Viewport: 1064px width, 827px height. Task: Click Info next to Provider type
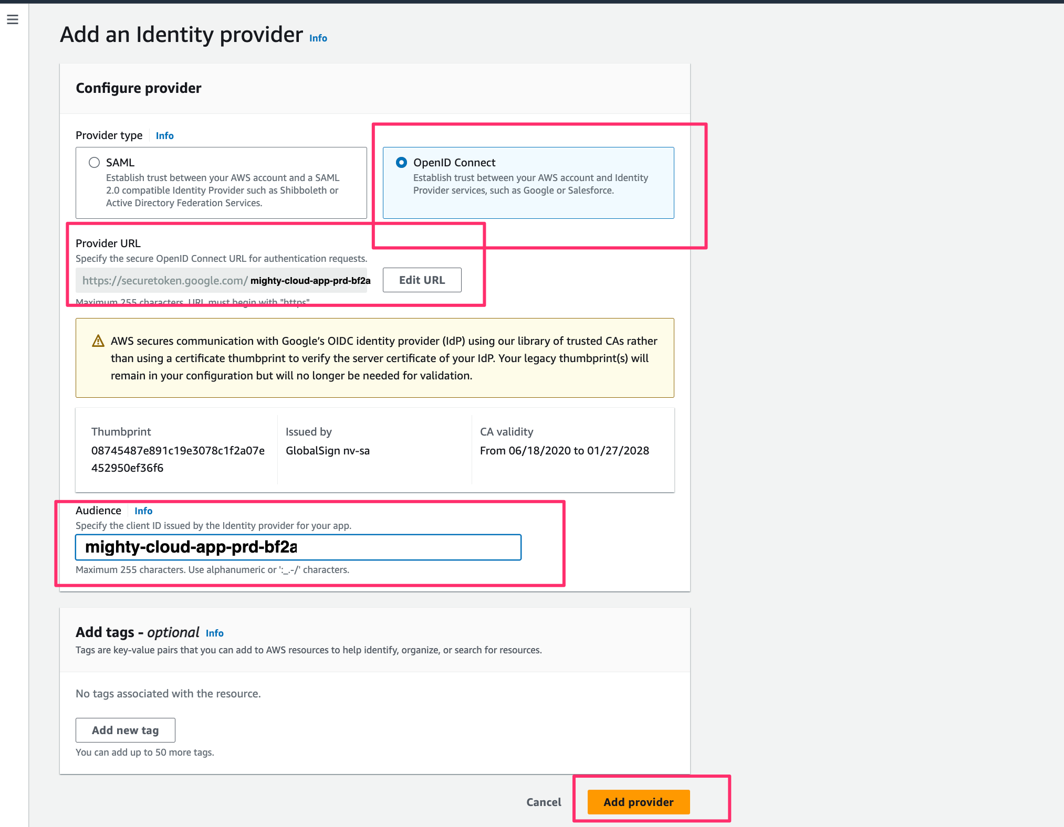coord(164,135)
